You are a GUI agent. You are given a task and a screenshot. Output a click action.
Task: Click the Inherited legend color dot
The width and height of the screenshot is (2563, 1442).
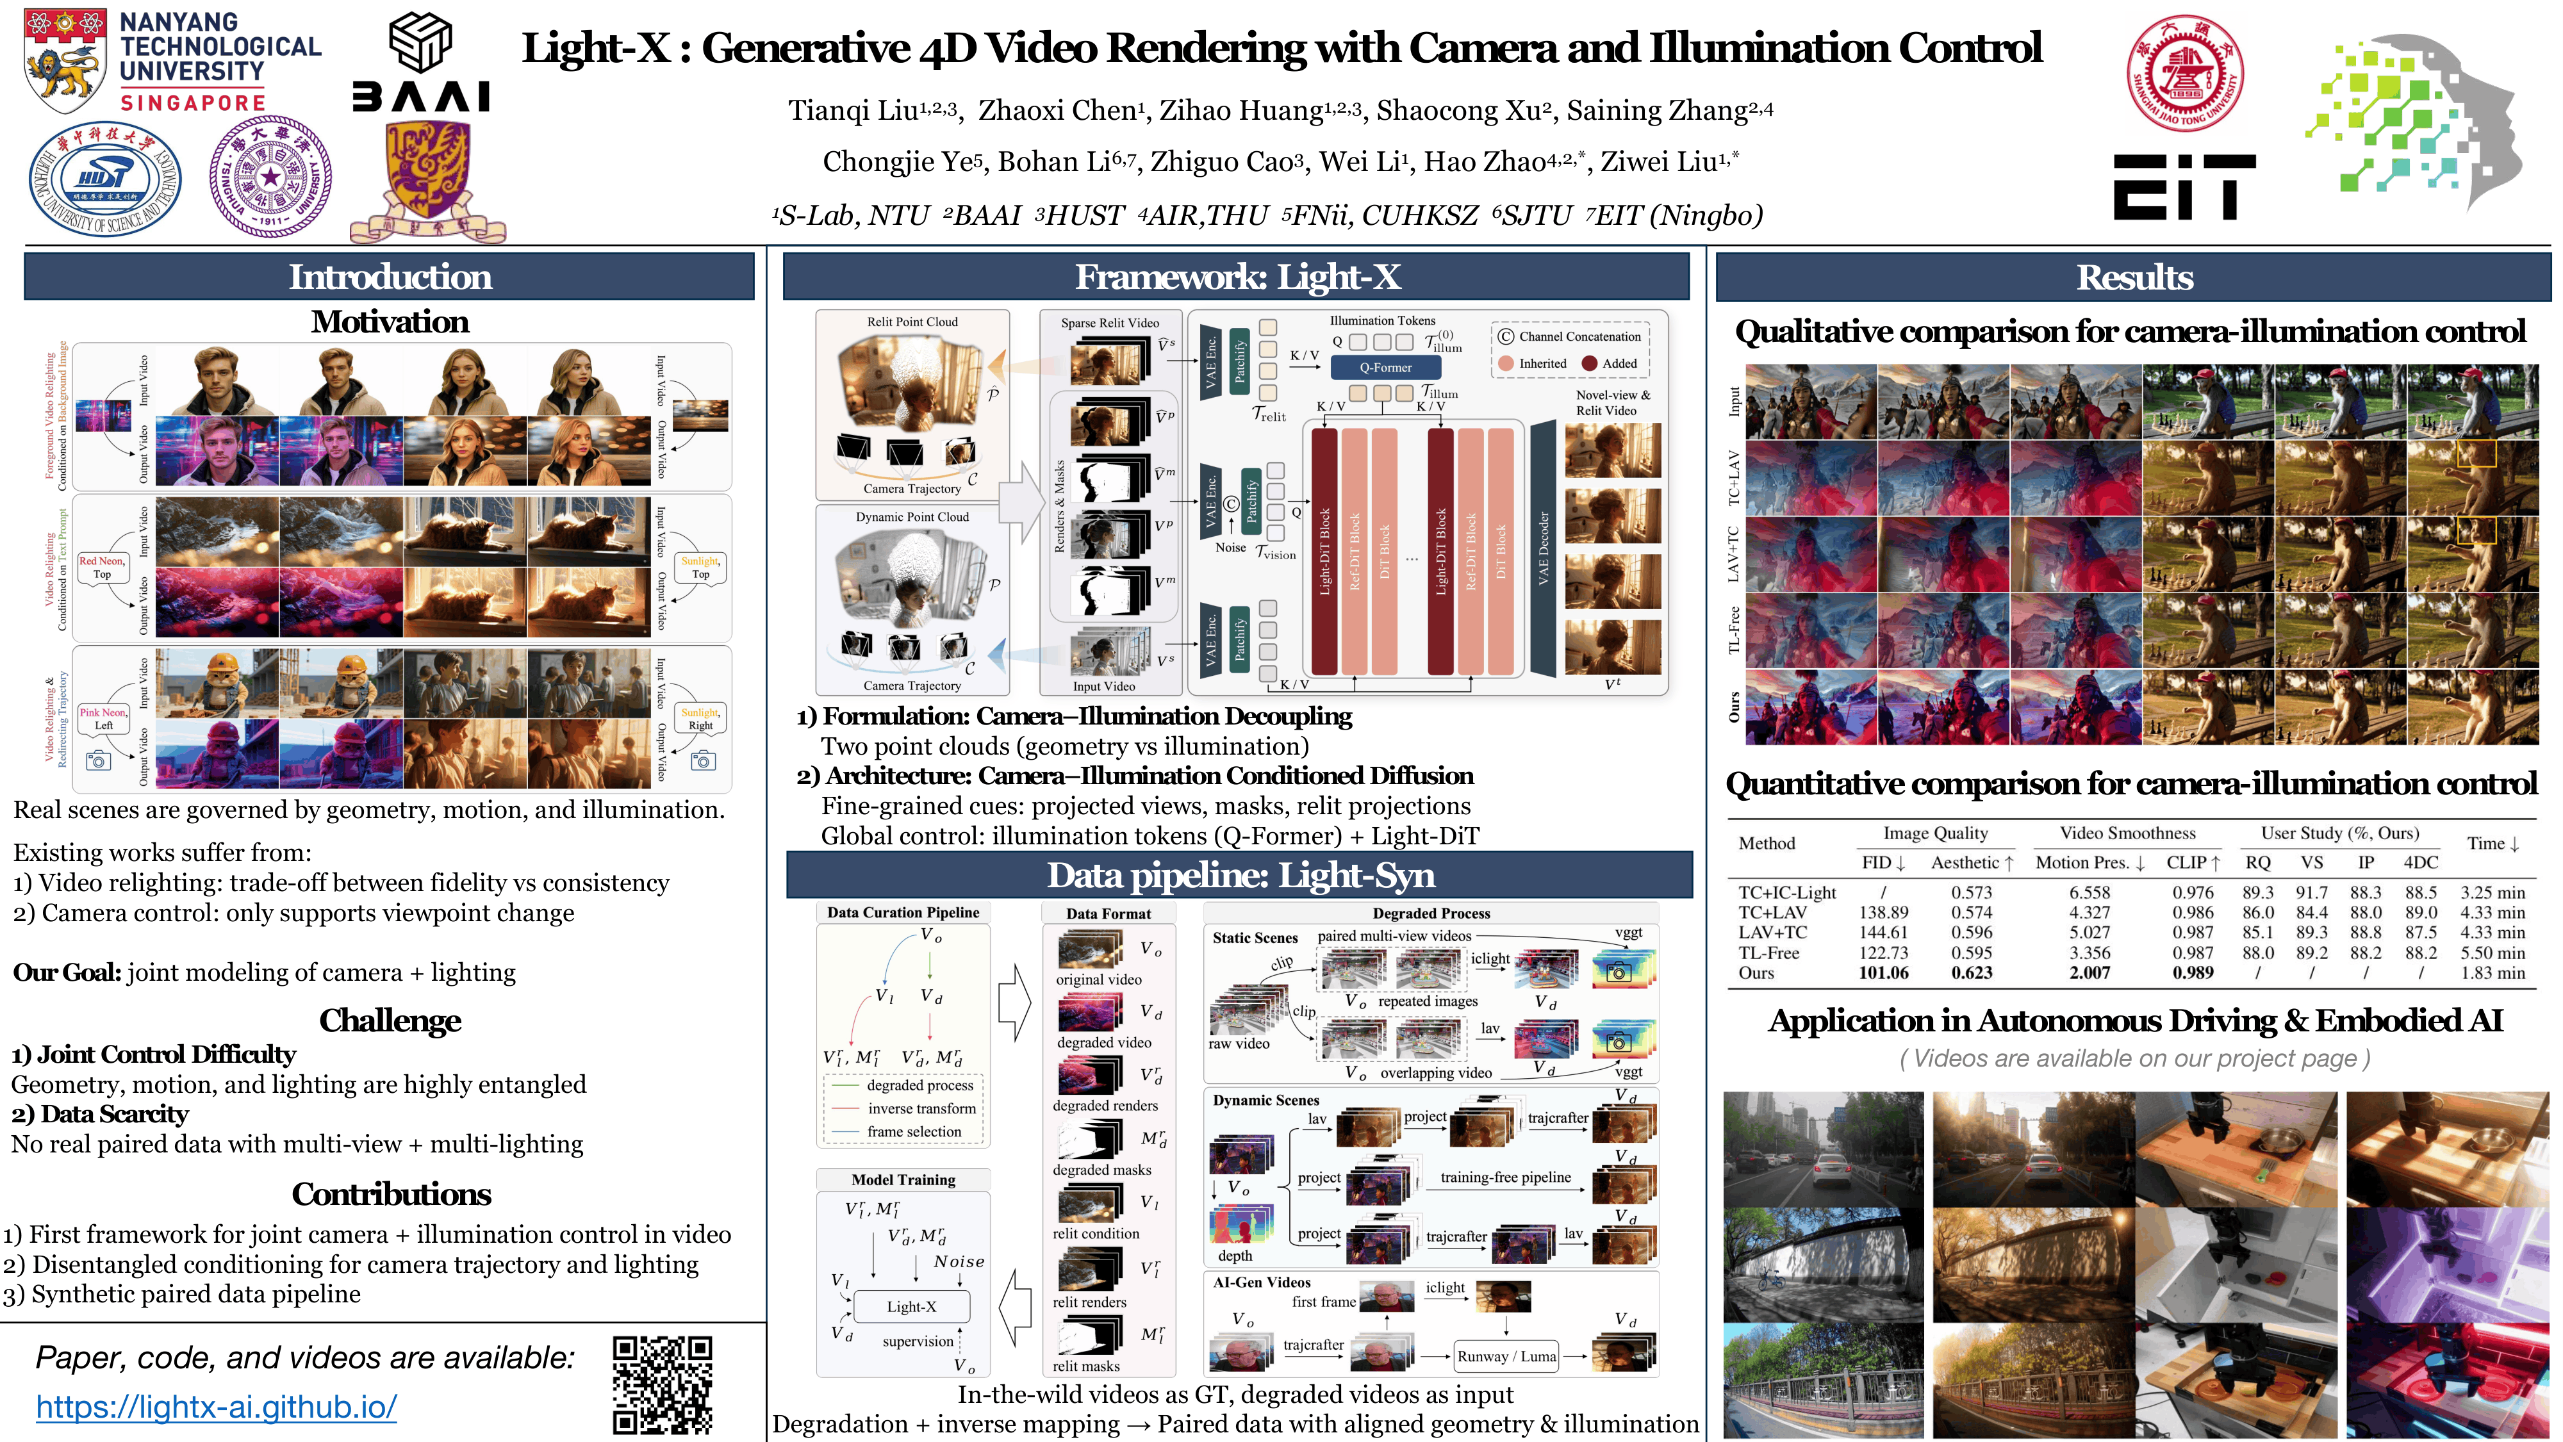click(x=1505, y=363)
